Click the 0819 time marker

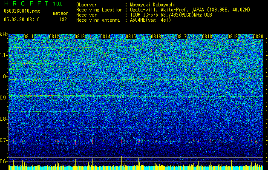coord(233,37)
